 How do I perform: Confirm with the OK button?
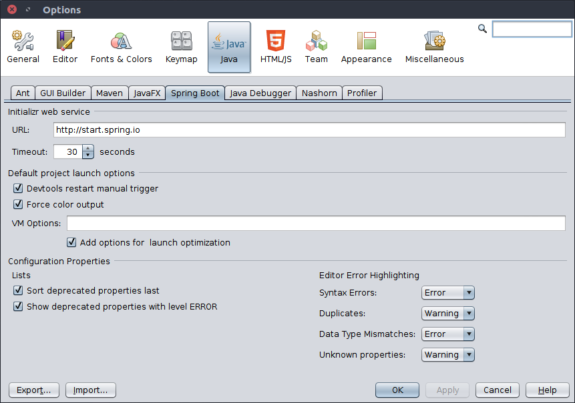pos(397,390)
